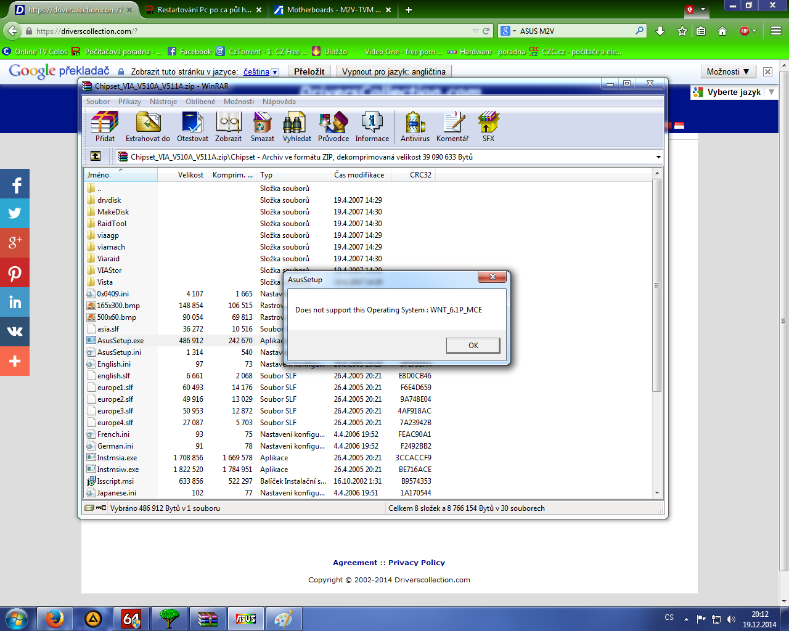Switch to the Restartování Pc browser tab
Image resolution: width=789 pixels, height=631 pixels.
pos(203,10)
